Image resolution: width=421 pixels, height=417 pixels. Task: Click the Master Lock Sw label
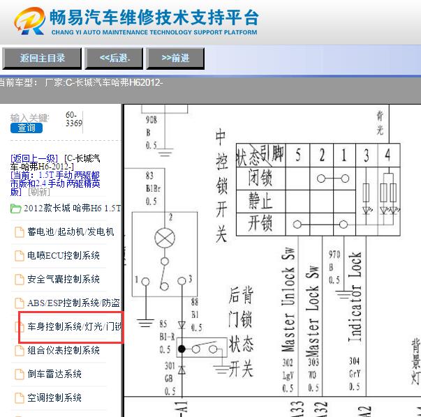coord(312,311)
